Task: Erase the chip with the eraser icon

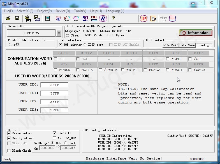Action: click(153, 19)
